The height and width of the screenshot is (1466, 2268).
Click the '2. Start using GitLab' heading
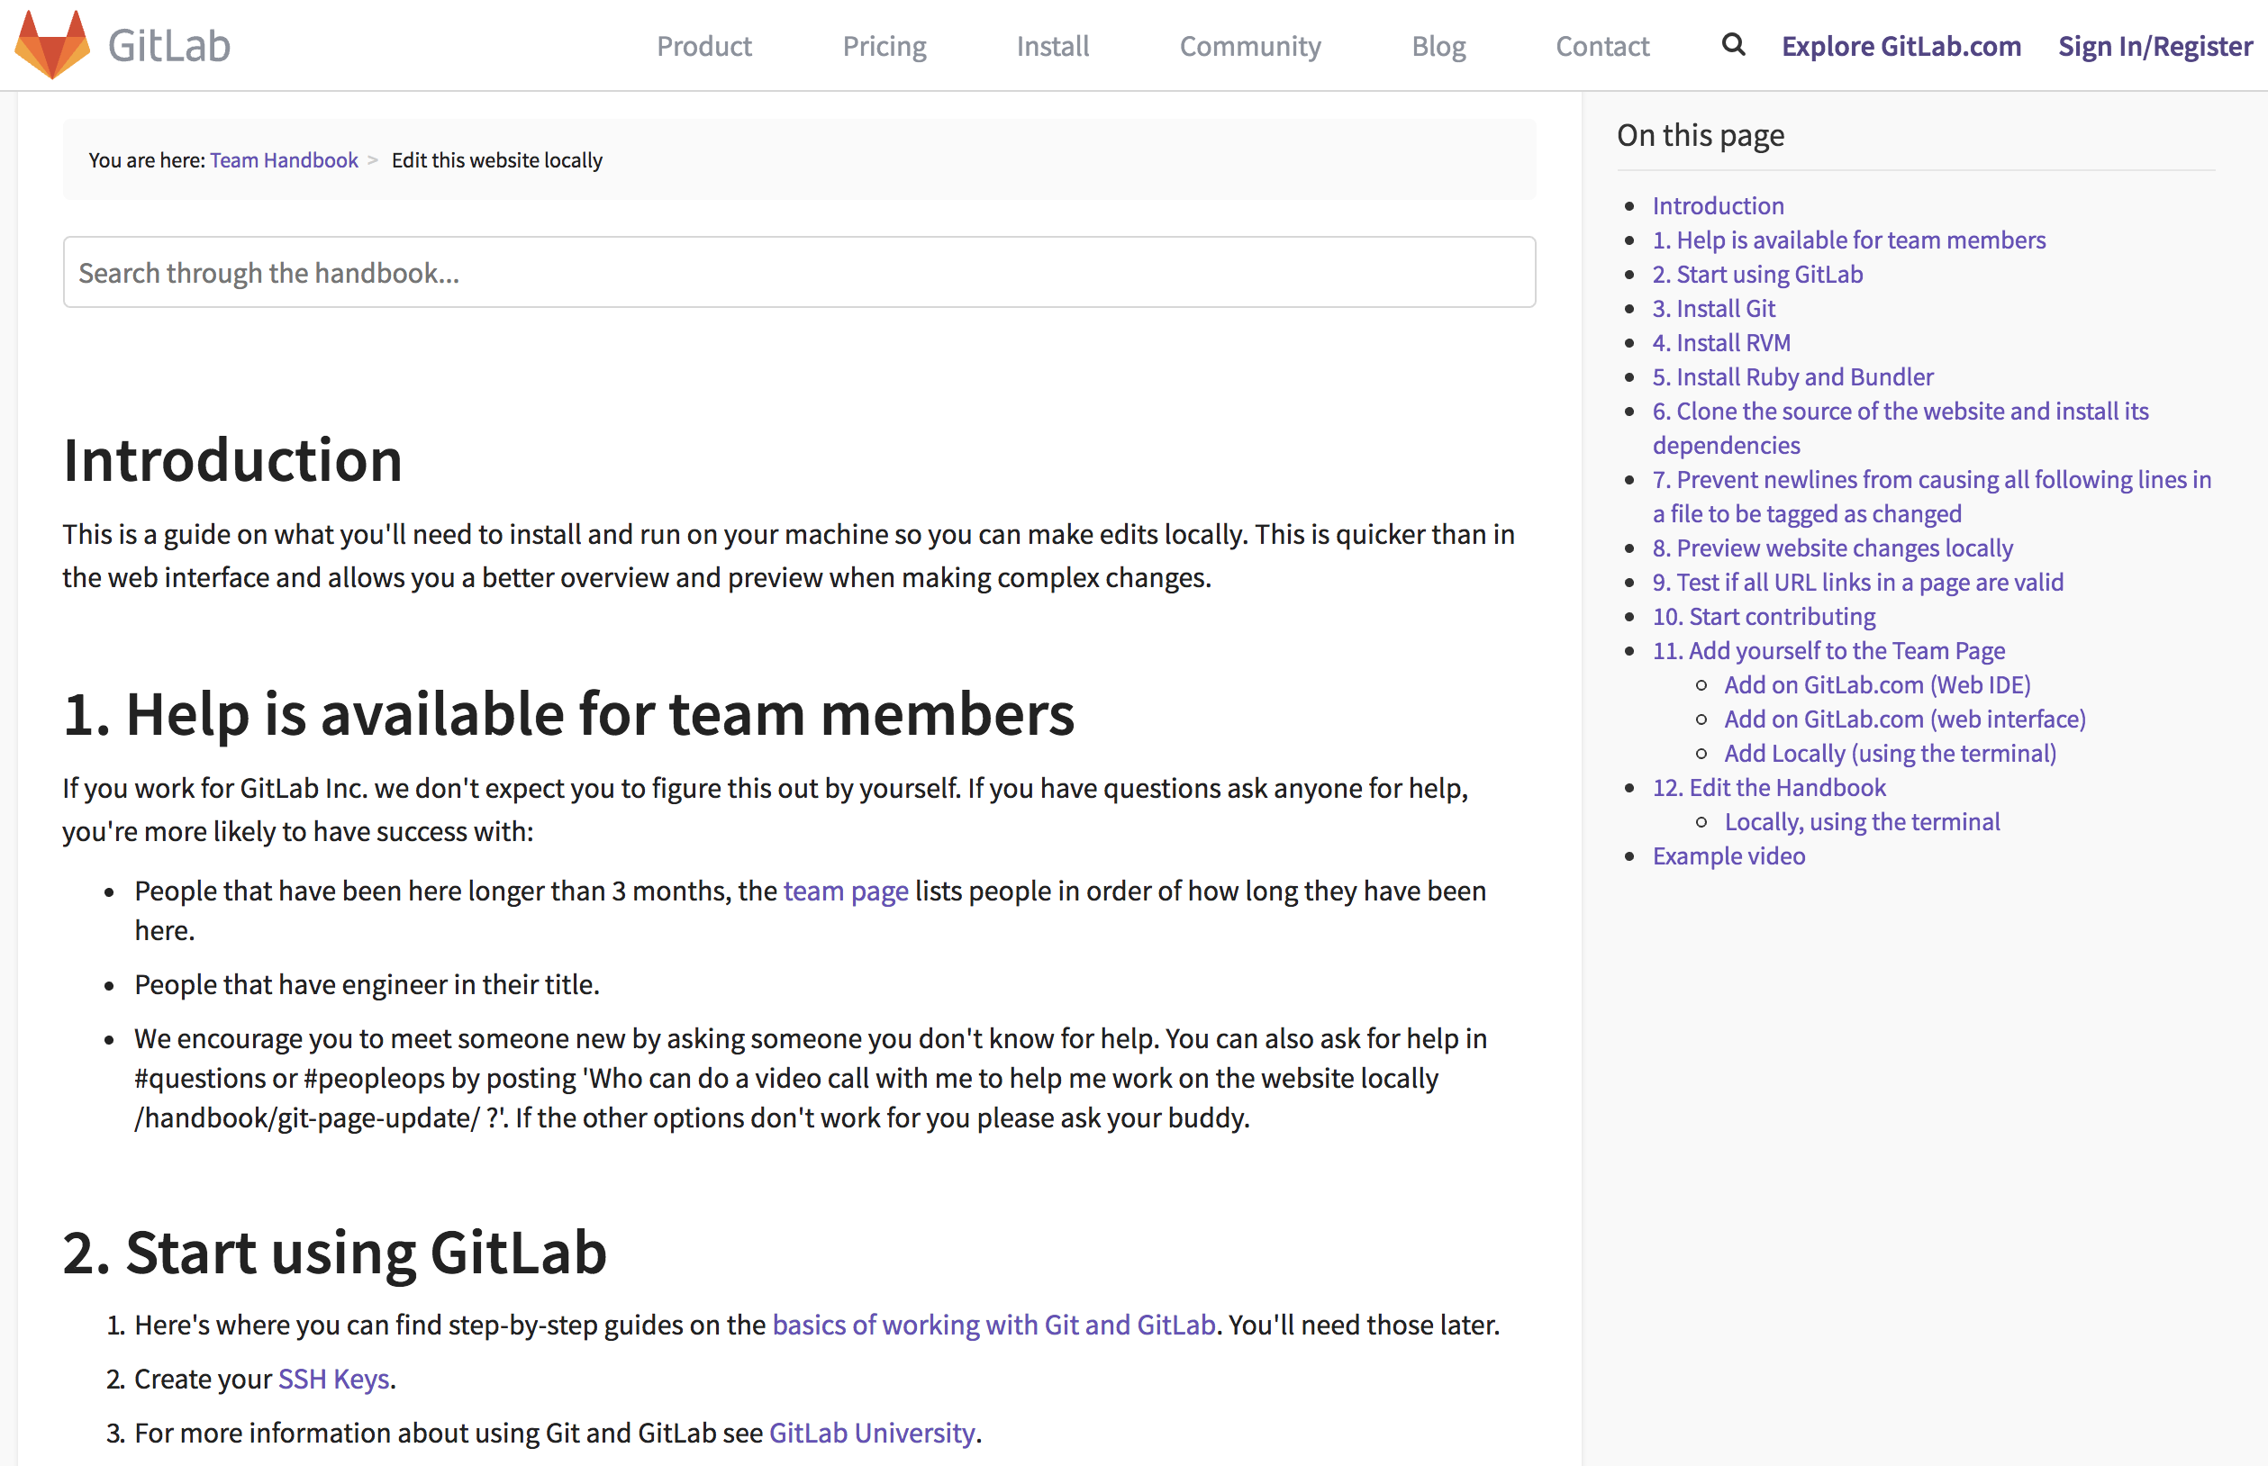pos(334,1252)
